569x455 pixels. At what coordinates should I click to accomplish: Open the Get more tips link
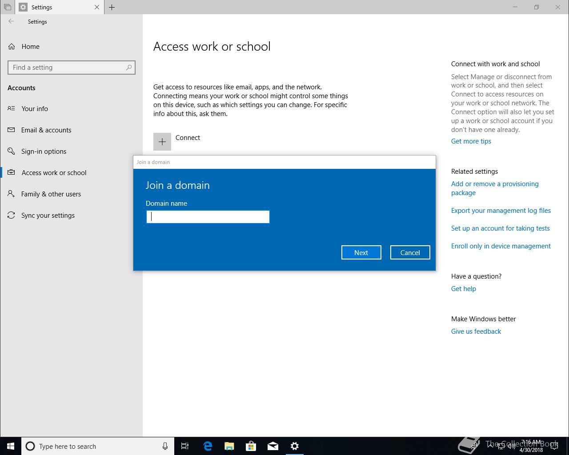471,141
